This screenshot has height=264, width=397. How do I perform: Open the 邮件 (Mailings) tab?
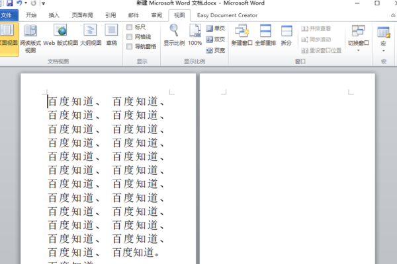click(x=134, y=15)
